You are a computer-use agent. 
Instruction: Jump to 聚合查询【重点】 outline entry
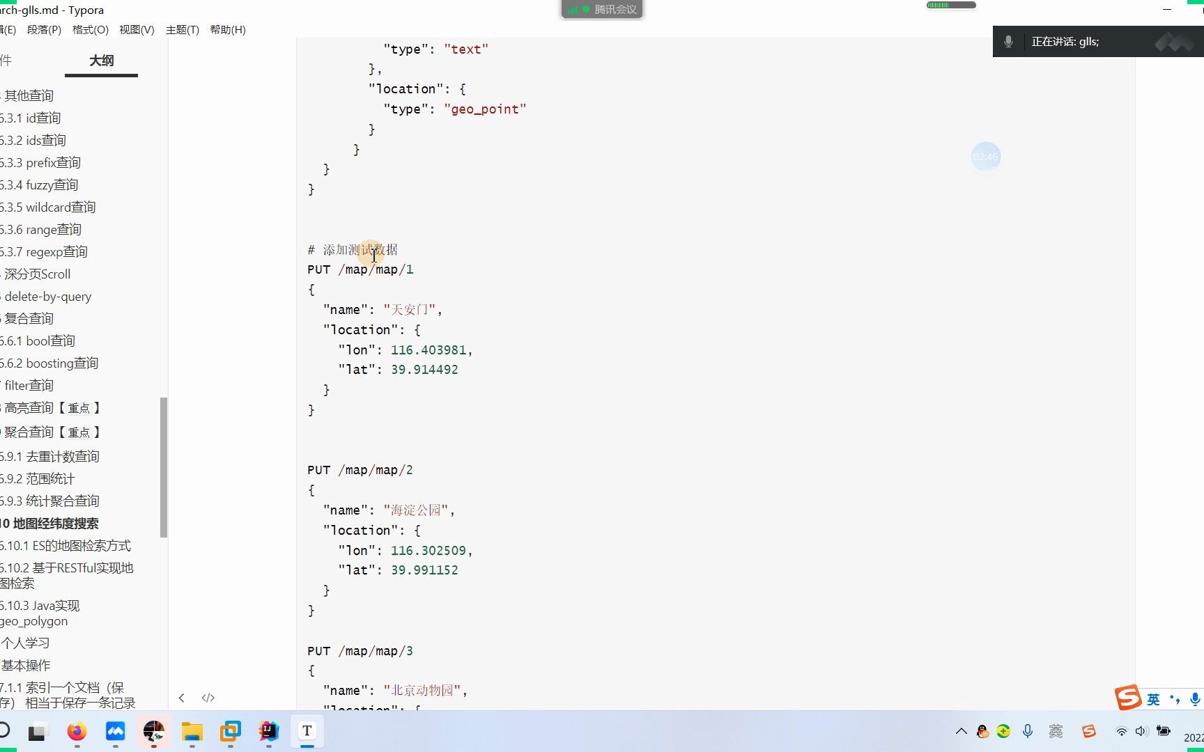53,432
